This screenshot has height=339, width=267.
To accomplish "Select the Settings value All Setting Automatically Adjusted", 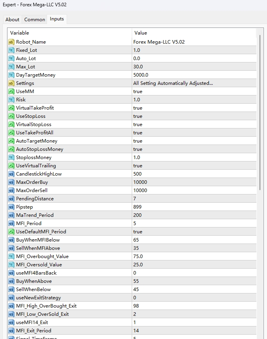I will click(x=173, y=83).
